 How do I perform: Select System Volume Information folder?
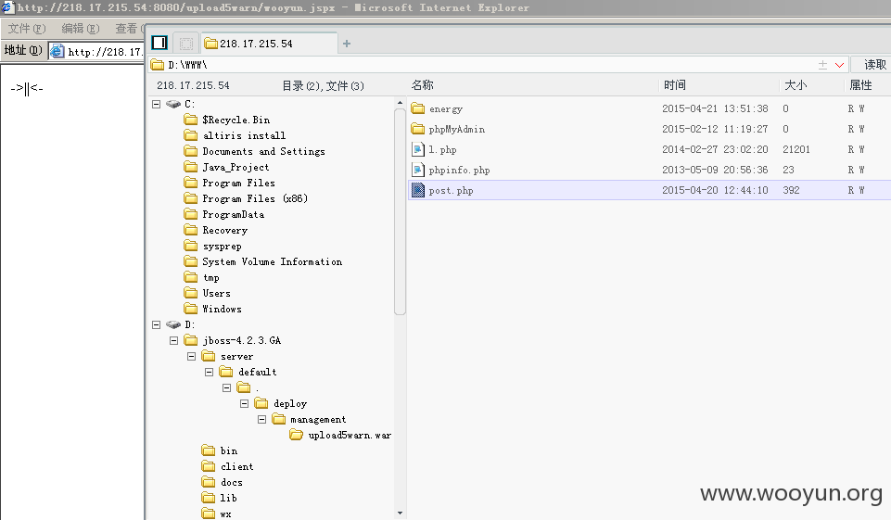(x=273, y=261)
